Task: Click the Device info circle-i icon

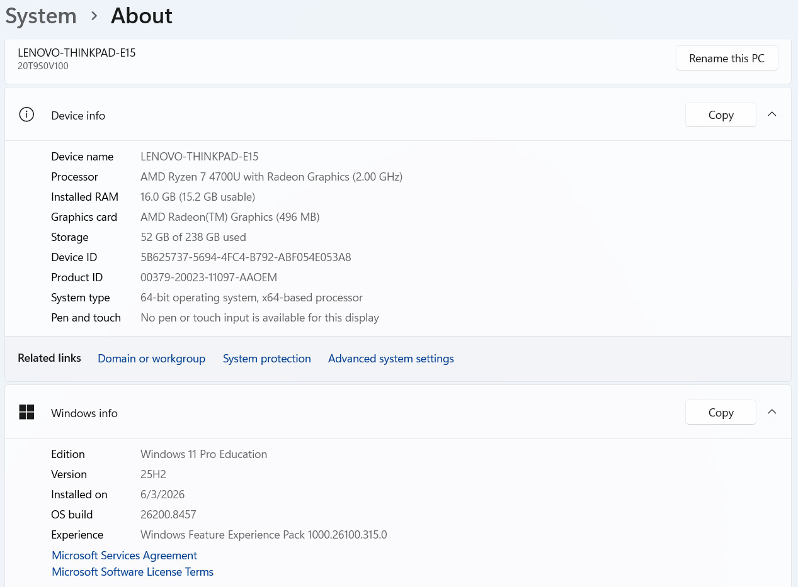Action: [x=26, y=115]
